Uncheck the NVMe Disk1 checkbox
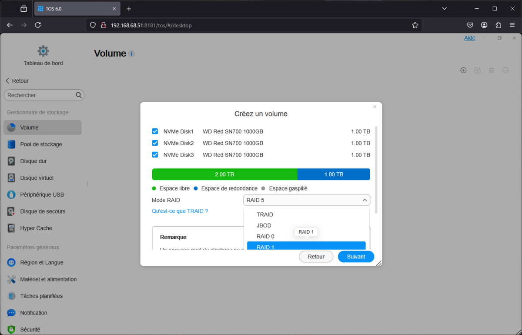Image resolution: width=522 pixels, height=335 pixels. coord(155,131)
